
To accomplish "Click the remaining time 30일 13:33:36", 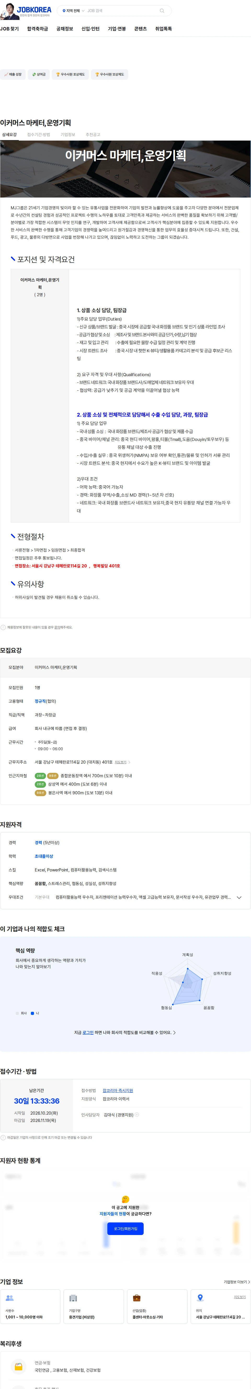I will tap(37, 1100).
